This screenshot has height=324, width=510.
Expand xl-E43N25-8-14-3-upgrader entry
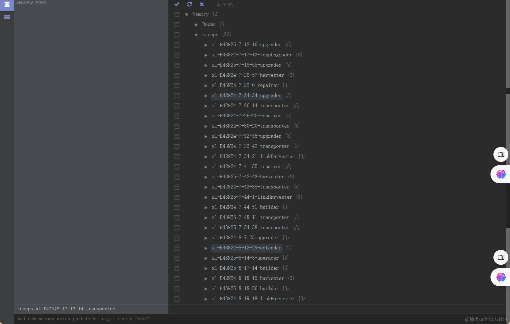pos(206,258)
